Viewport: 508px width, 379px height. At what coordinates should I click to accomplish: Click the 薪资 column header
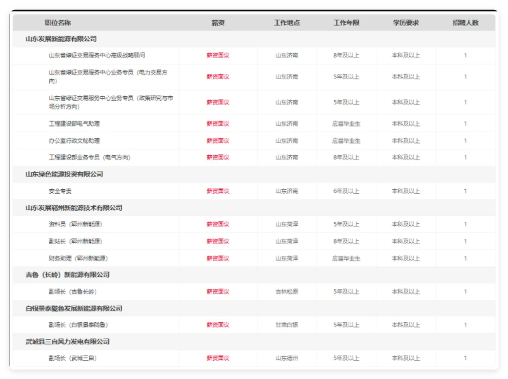(x=218, y=23)
